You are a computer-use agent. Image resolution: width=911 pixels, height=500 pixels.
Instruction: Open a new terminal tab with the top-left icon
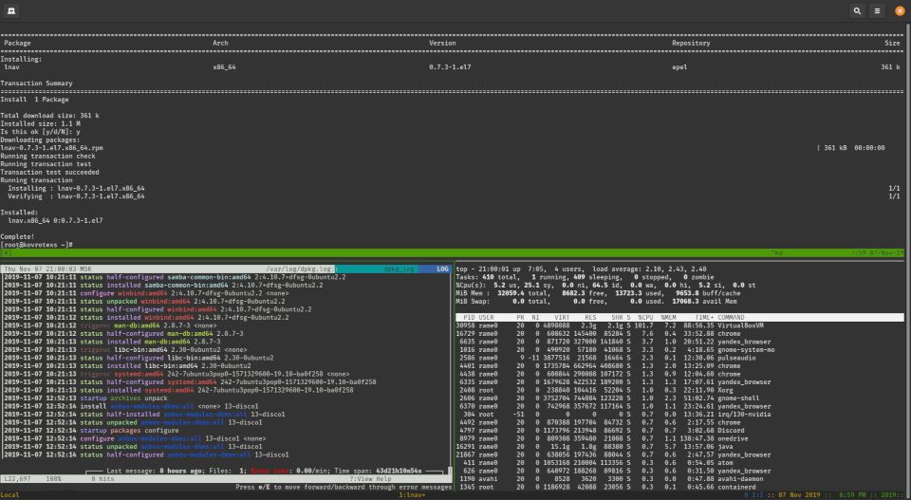click(11, 10)
